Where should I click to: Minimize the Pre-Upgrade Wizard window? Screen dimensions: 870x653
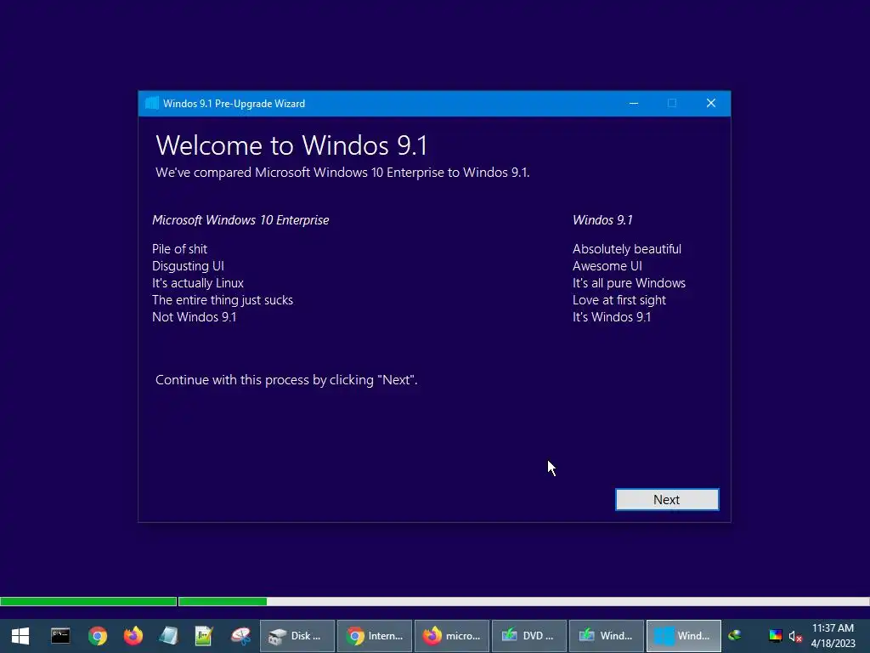click(634, 103)
